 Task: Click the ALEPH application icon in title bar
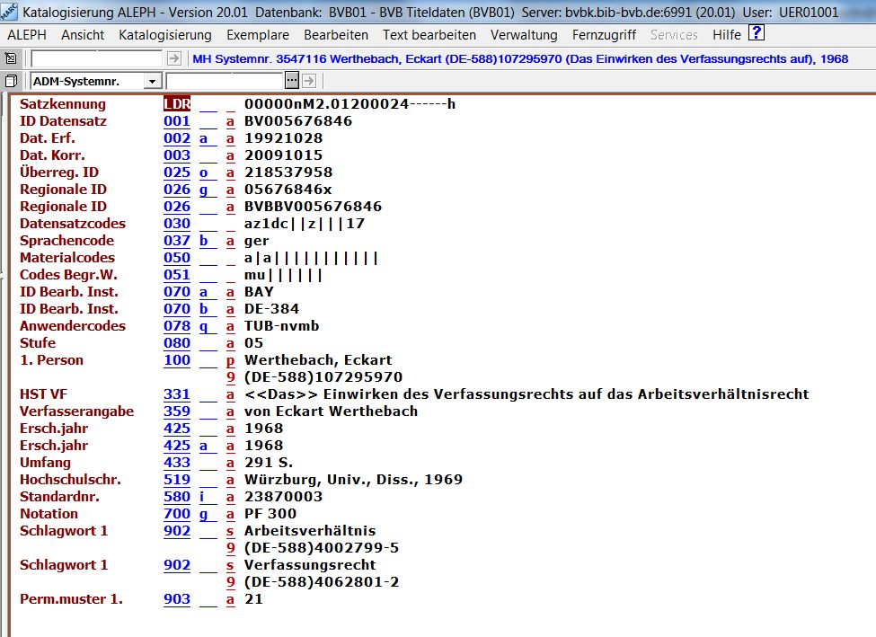point(10,12)
